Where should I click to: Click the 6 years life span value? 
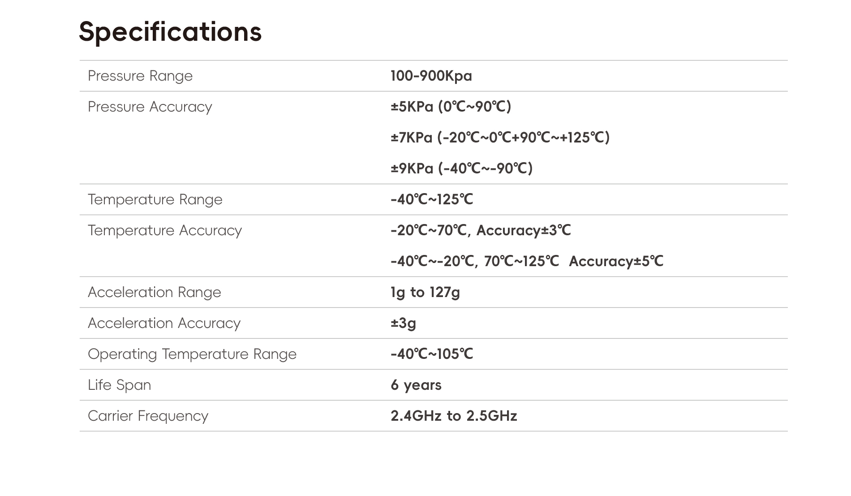[x=416, y=385]
